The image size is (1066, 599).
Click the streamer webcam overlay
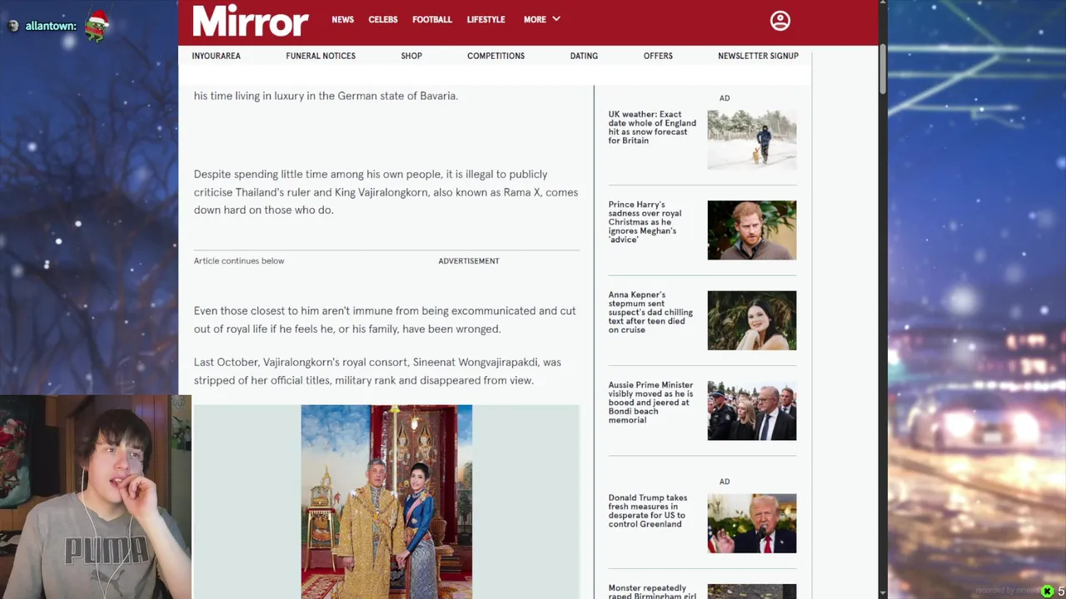(96, 497)
